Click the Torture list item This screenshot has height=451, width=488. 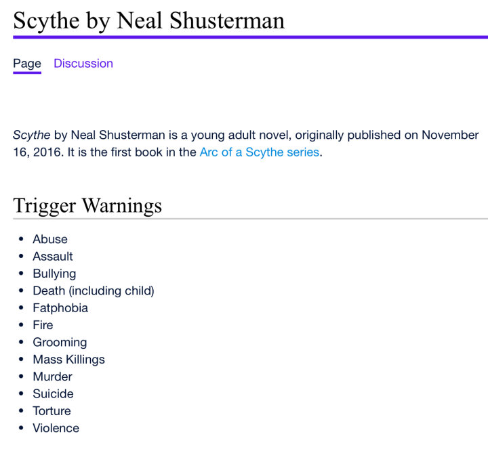pyautogui.click(x=52, y=411)
